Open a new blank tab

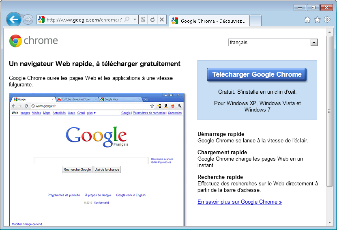pyautogui.click(x=255, y=21)
